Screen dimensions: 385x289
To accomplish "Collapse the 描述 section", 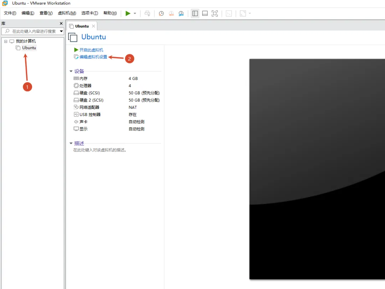I will click(71, 143).
